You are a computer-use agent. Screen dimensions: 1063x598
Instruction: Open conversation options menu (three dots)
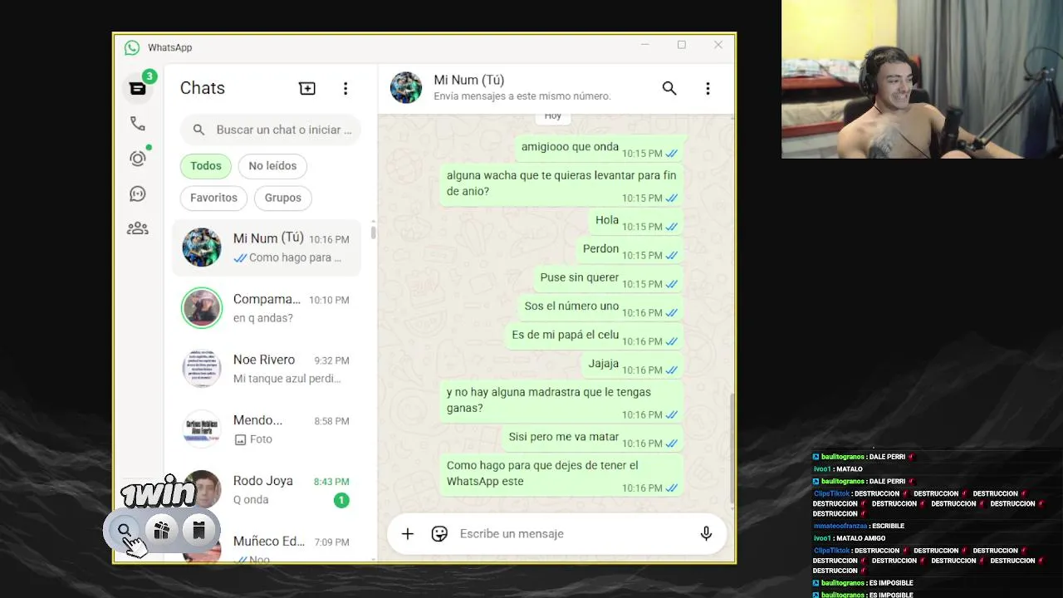pyautogui.click(x=708, y=88)
